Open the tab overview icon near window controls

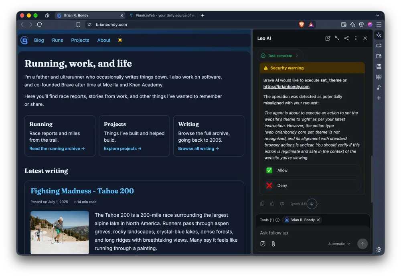click(x=47, y=15)
